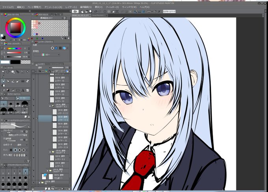Pick the 'マーカー' marker sub tool group

[x=23, y=98]
